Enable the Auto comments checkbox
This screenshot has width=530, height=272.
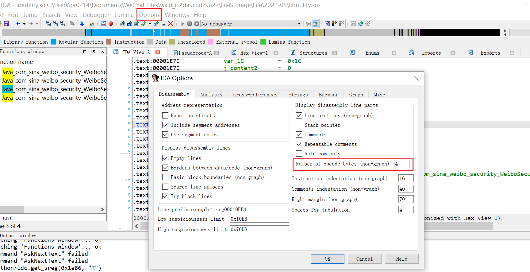point(299,153)
